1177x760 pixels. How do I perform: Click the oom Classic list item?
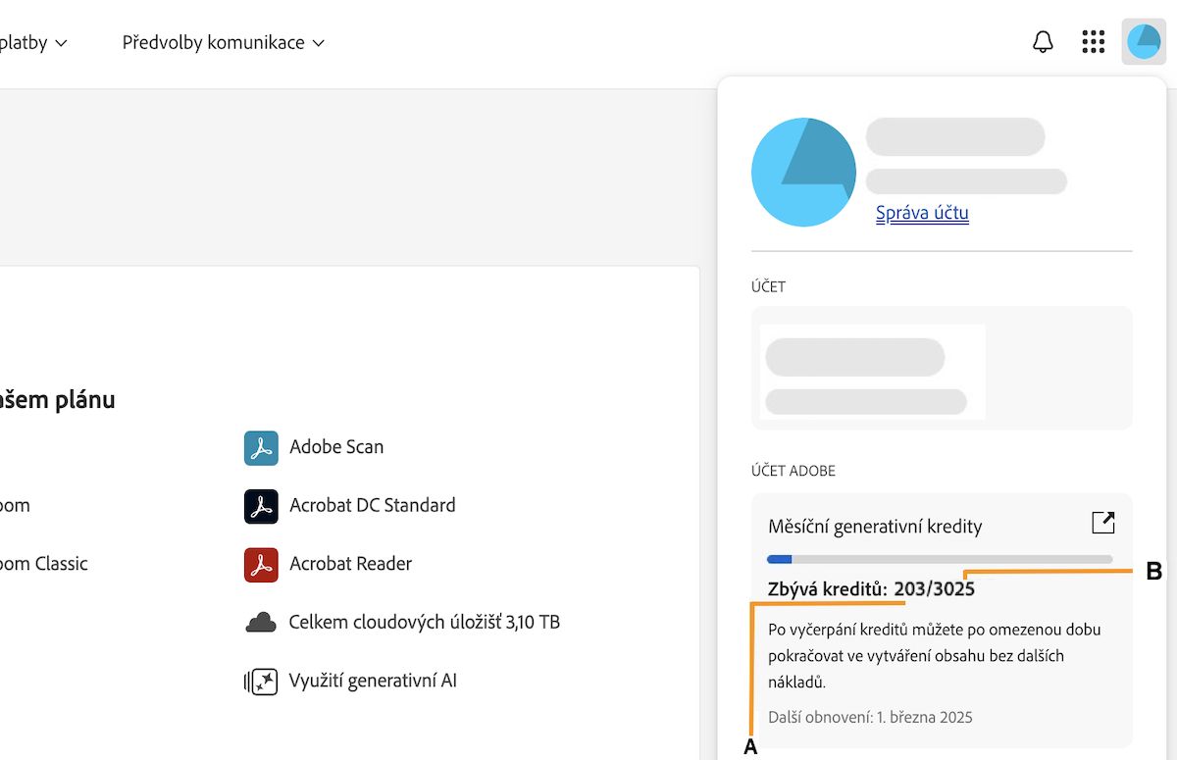pos(44,564)
